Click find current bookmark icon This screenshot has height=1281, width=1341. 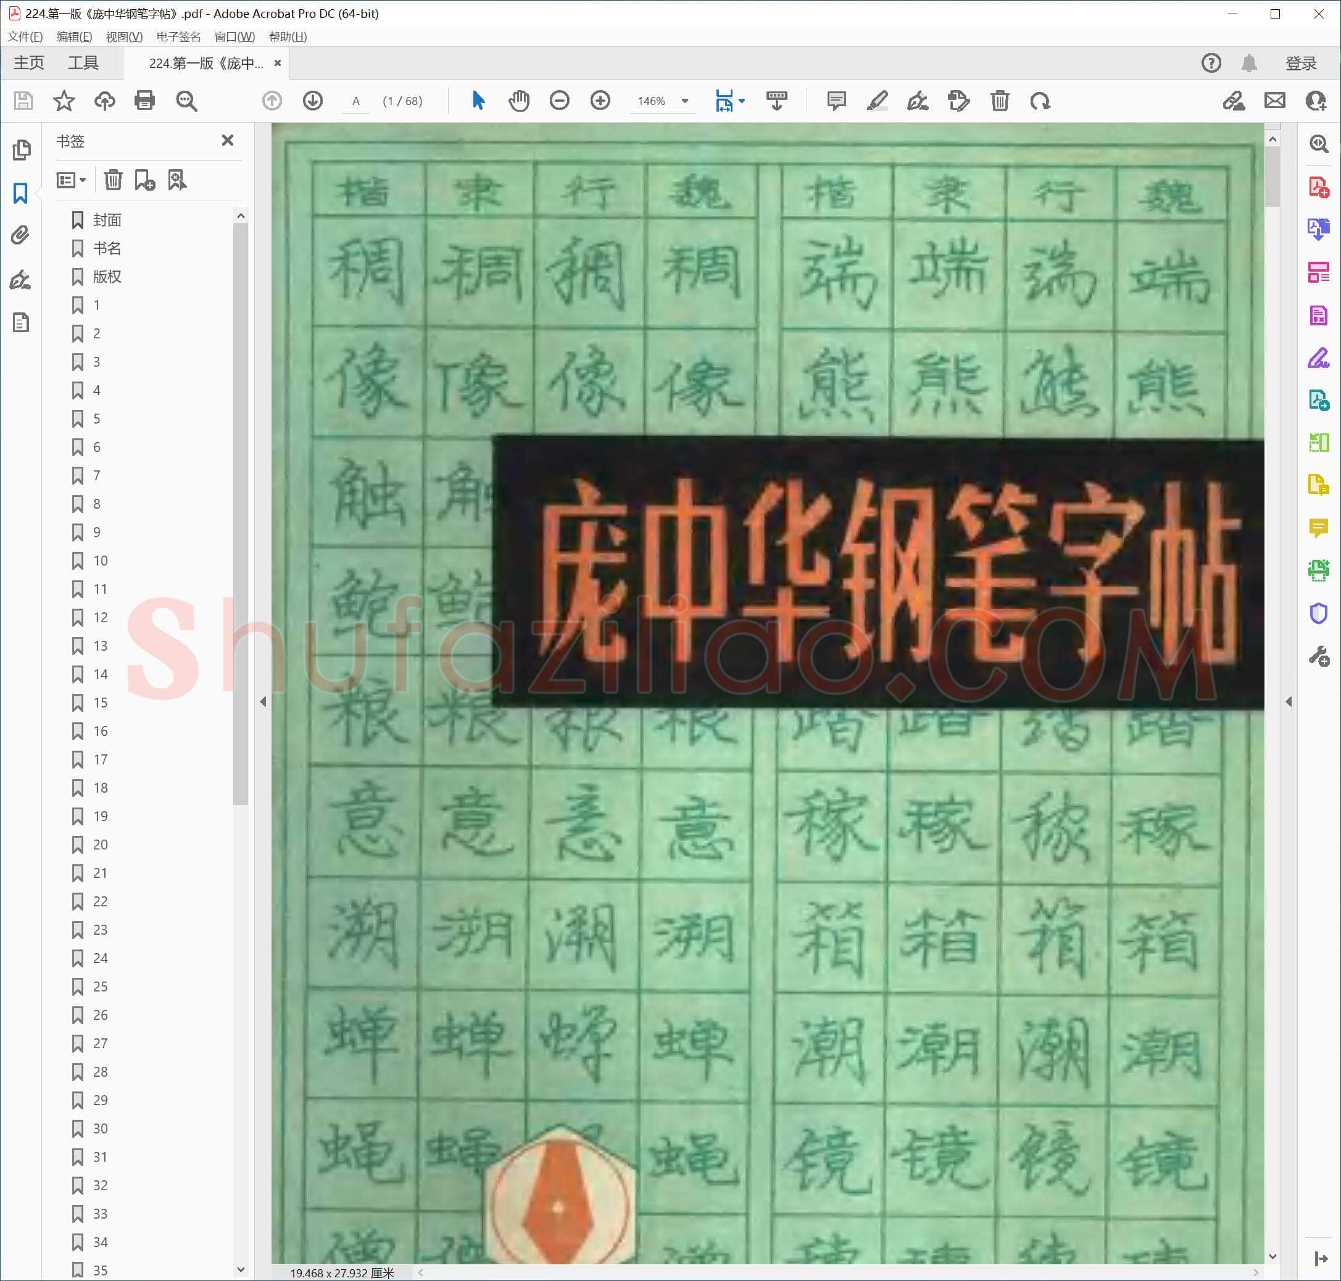pos(178,180)
